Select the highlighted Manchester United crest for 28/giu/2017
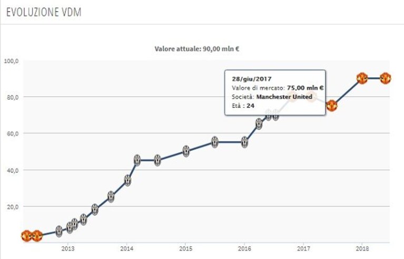This screenshot has height=259, width=404. pyautogui.click(x=331, y=106)
